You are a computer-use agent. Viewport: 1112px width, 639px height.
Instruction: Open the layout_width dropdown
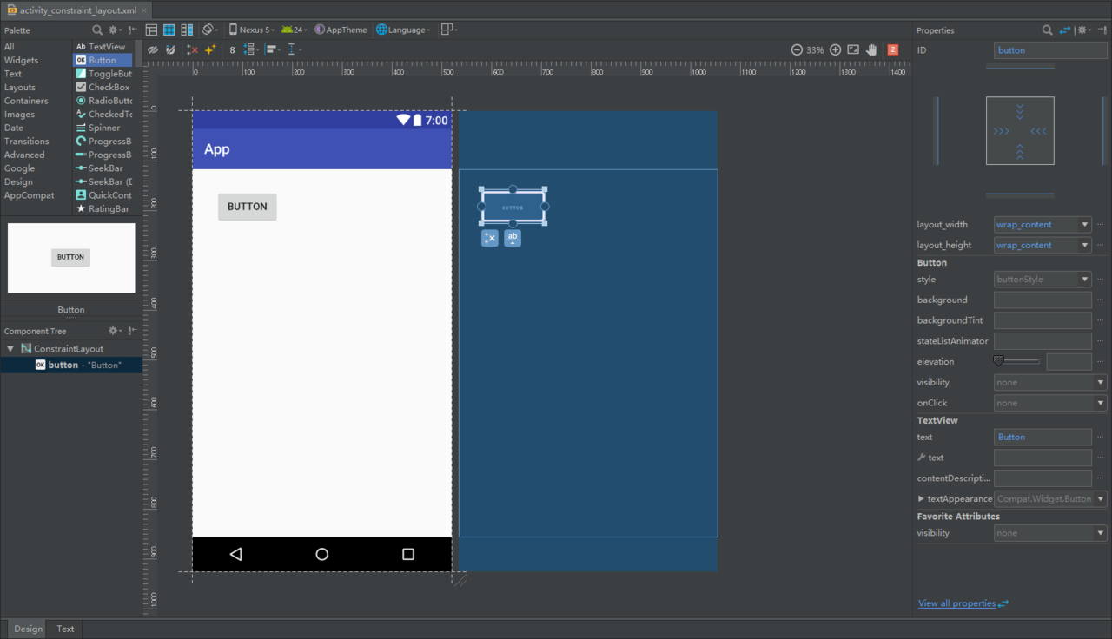tap(1084, 225)
